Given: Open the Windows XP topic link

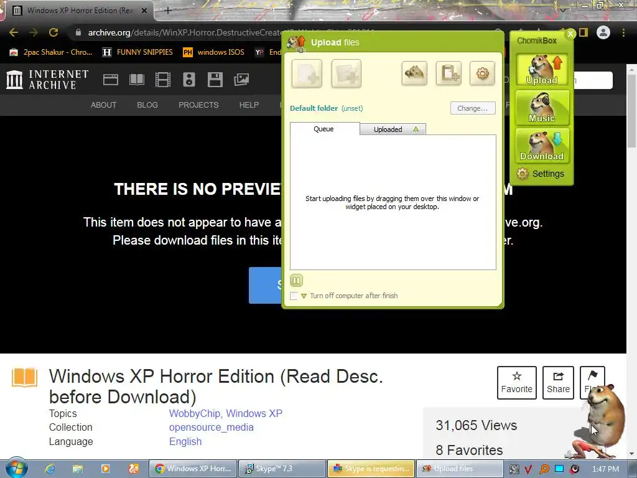Looking at the screenshot, I should coord(254,413).
